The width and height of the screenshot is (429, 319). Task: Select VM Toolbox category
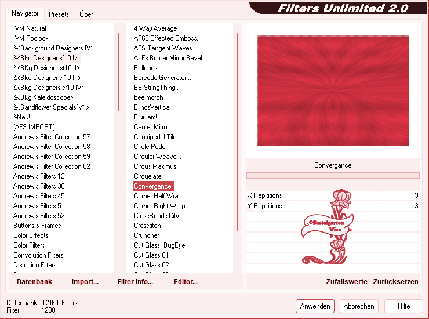(x=31, y=38)
